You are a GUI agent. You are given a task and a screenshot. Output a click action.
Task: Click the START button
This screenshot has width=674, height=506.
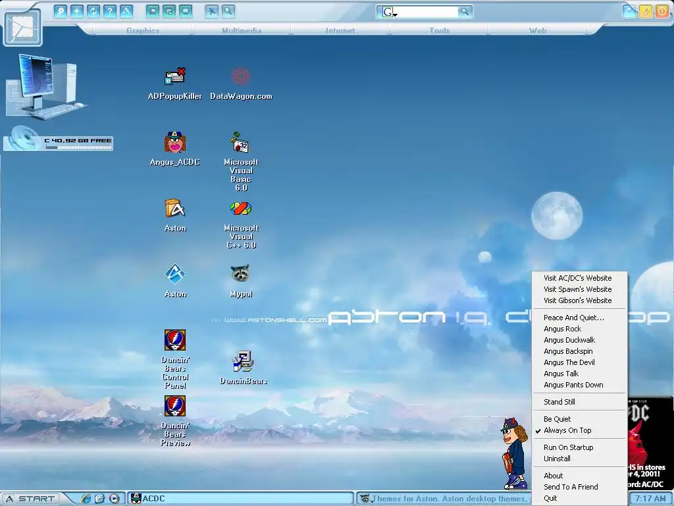(31, 499)
